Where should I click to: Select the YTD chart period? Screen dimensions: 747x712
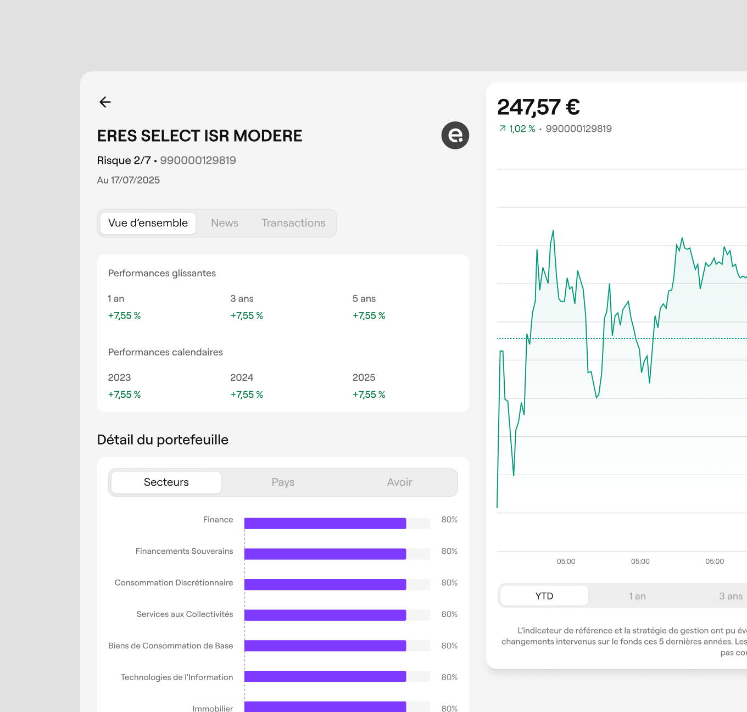tap(544, 596)
